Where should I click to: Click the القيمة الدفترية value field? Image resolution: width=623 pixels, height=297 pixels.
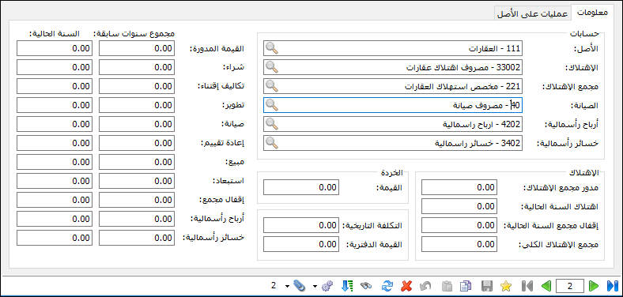(x=301, y=244)
